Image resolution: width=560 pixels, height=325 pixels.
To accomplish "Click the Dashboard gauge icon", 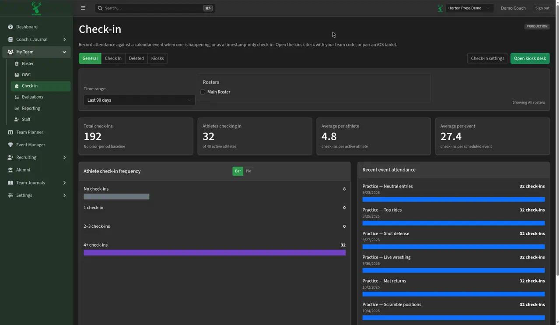I will [10, 27].
